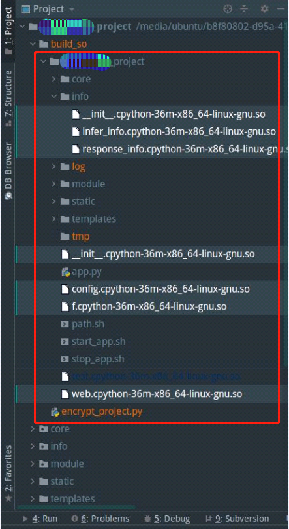This screenshot has height=529, width=289.
Task: Click the shell icon of start_app.sh
Action: pyautogui.click(x=65, y=342)
